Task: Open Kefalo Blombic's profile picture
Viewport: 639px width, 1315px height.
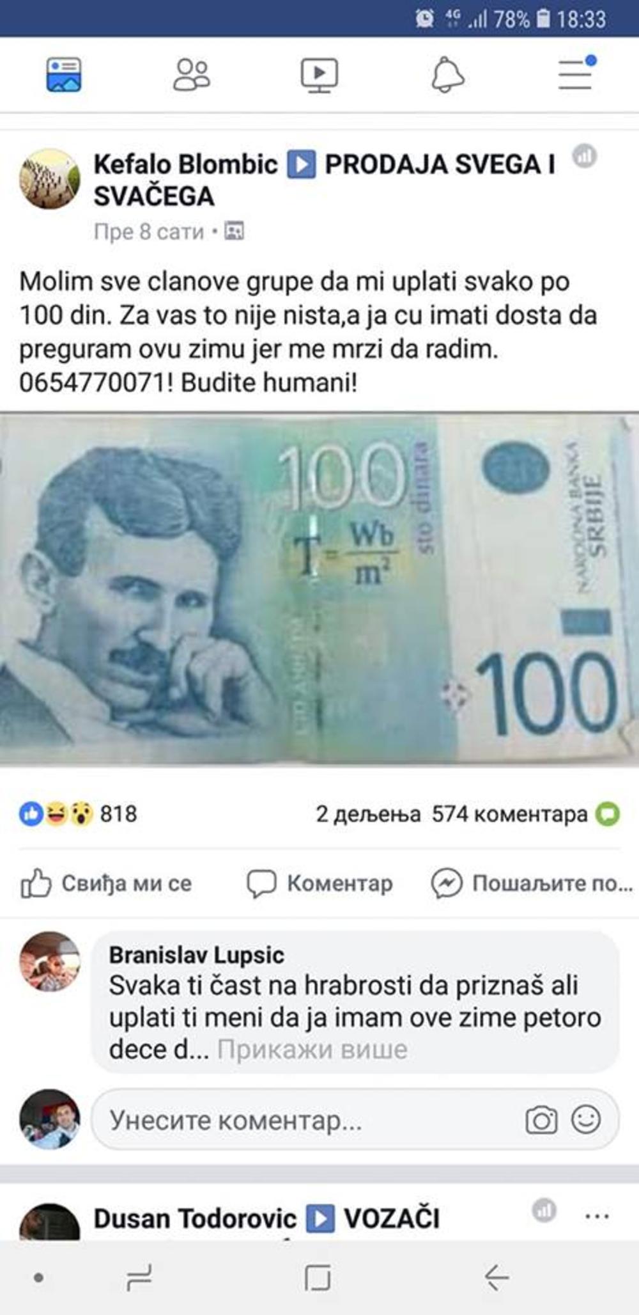Action: tap(50, 179)
